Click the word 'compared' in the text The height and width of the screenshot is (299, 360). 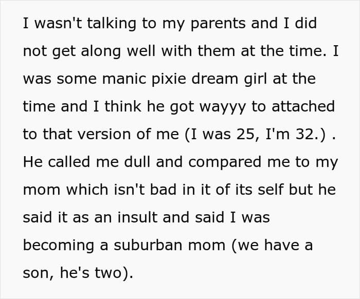pyautogui.click(x=225, y=163)
